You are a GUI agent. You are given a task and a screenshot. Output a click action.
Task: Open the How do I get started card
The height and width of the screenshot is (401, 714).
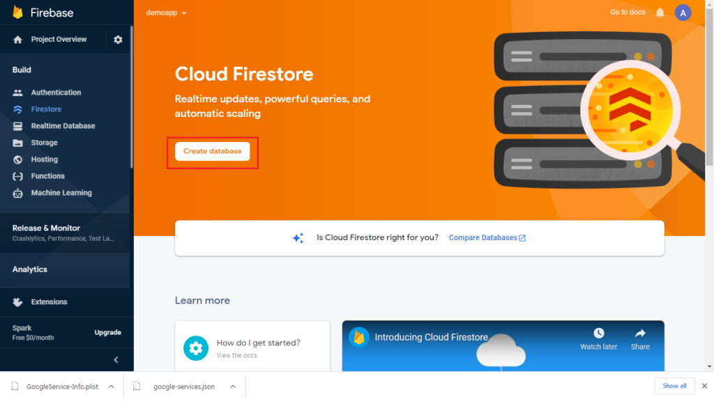[x=252, y=347]
